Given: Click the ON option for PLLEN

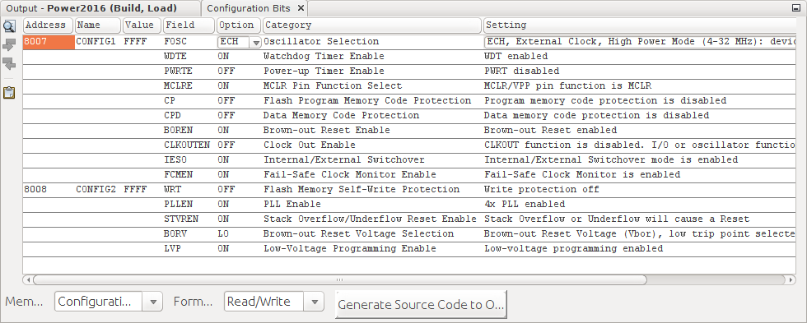Looking at the screenshot, I should (x=223, y=205).
